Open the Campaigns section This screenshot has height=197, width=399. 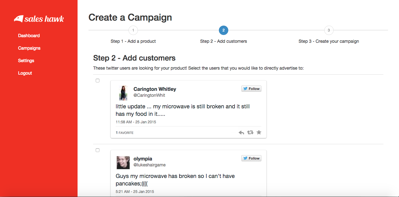[29, 48]
